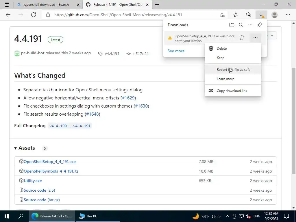Select Delete in the context menu
This screenshot has width=296, height=222.
coord(233,49)
